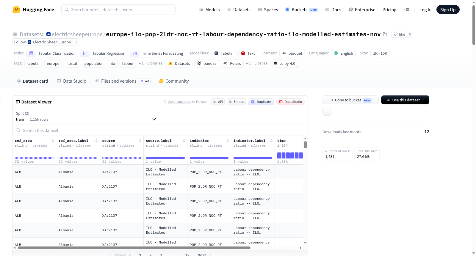Click the Next page link
This screenshot has width=476, height=256.
click(x=204, y=255)
